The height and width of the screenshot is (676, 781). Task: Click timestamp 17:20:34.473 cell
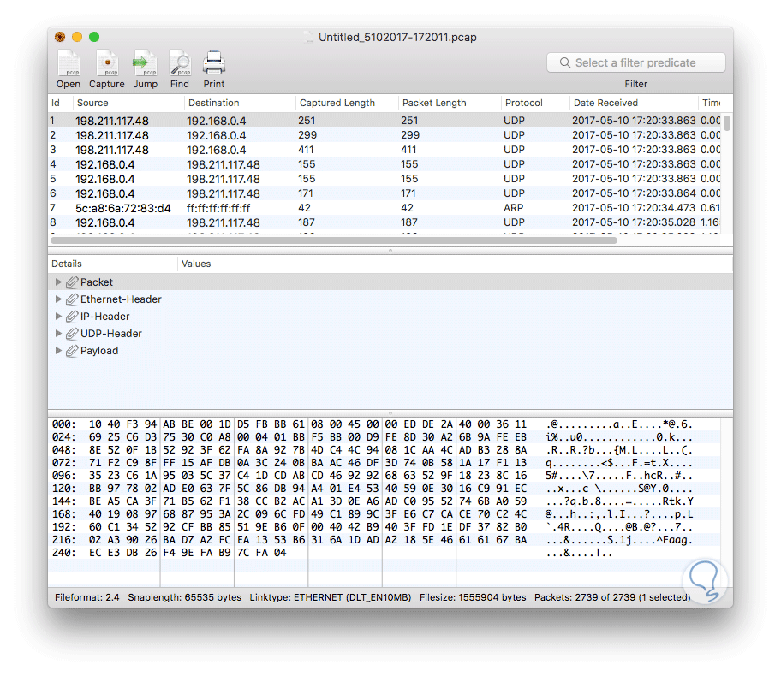pyautogui.click(x=634, y=208)
